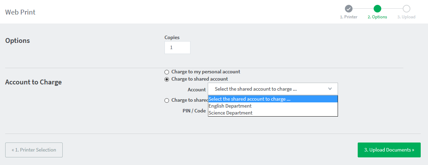
Task: Click into the Copies number field
Action: (x=177, y=47)
